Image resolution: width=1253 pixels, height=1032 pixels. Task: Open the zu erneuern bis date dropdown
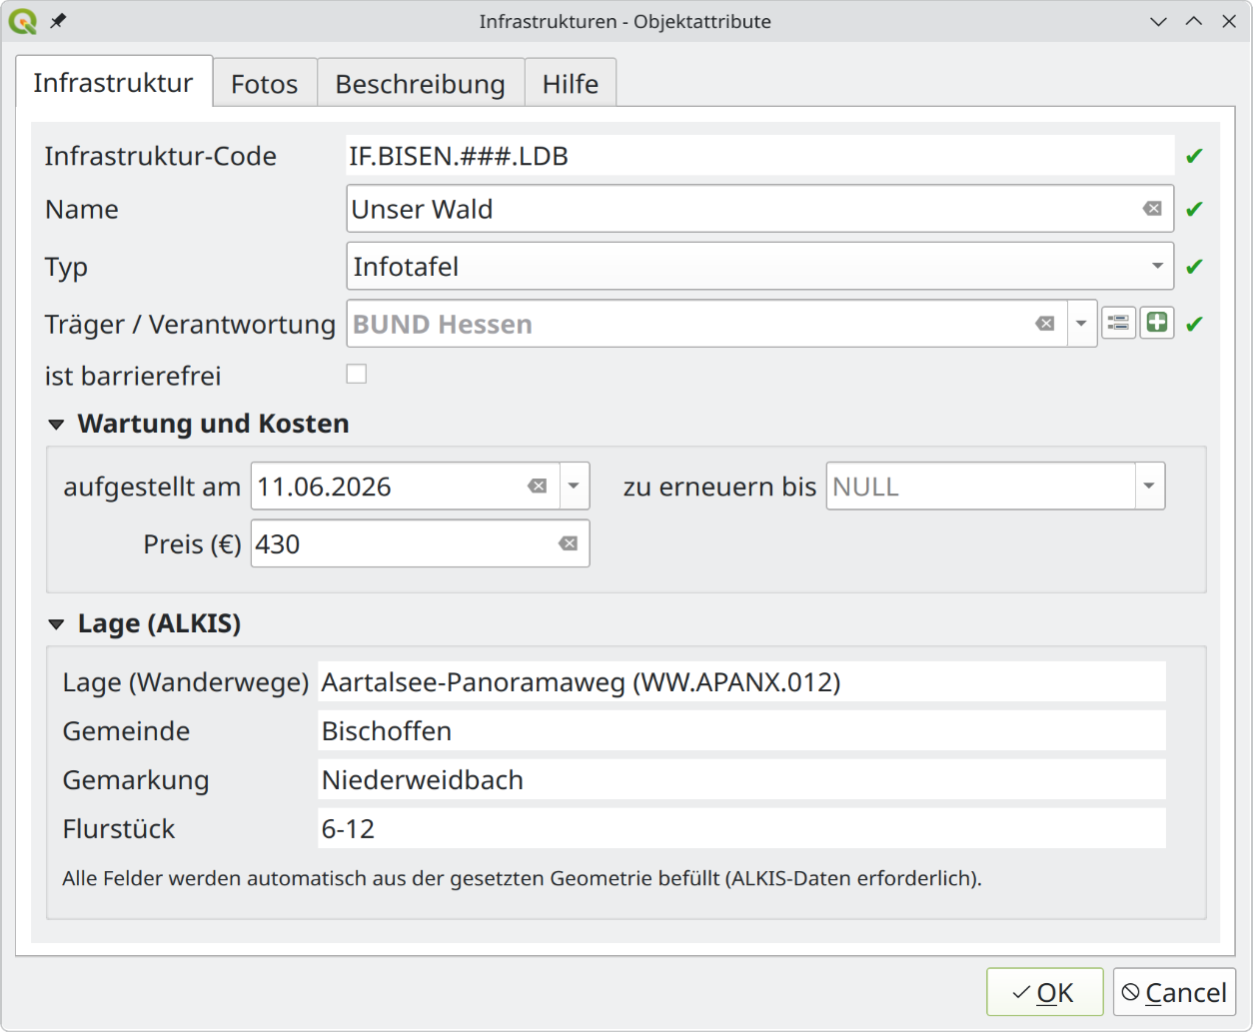pos(1149,487)
